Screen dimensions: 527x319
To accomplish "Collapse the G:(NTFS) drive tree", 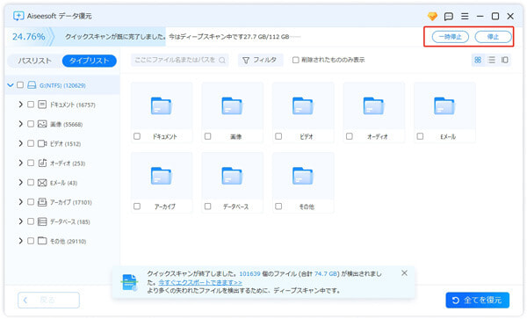I will (11, 85).
